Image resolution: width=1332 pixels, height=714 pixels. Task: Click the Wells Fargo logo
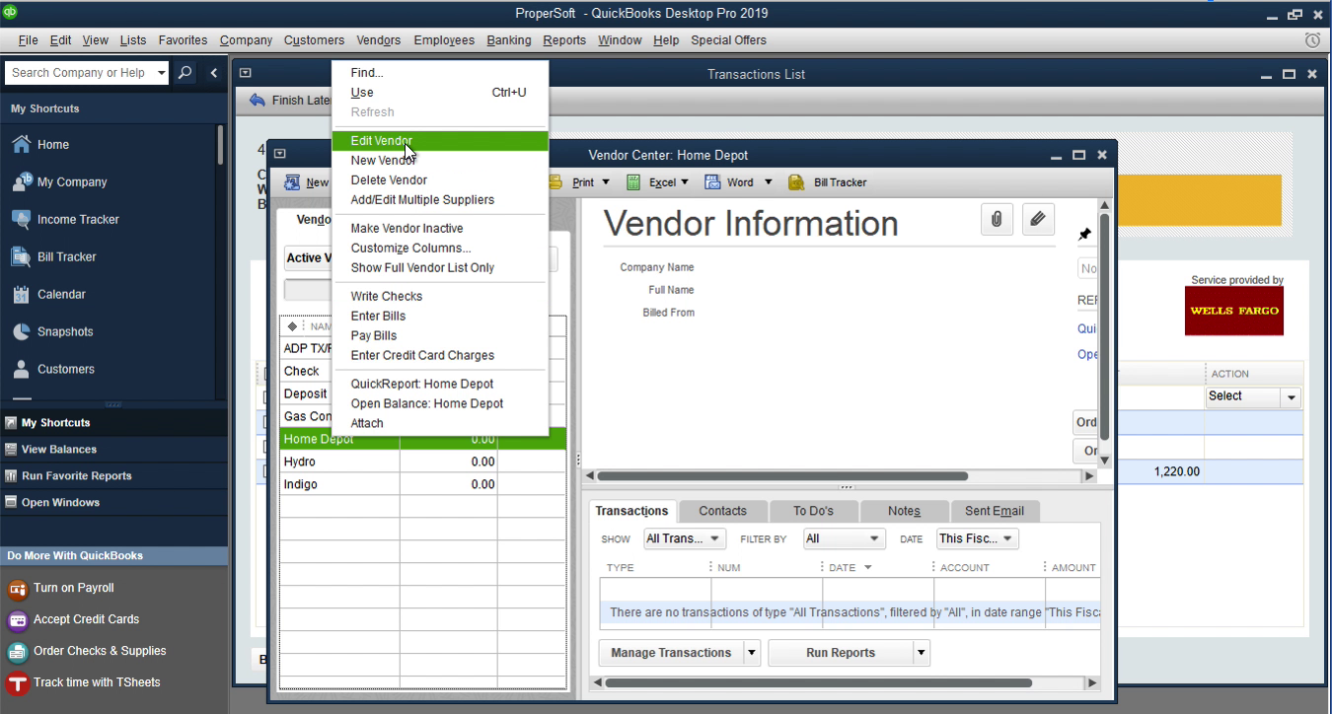[x=1233, y=311]
